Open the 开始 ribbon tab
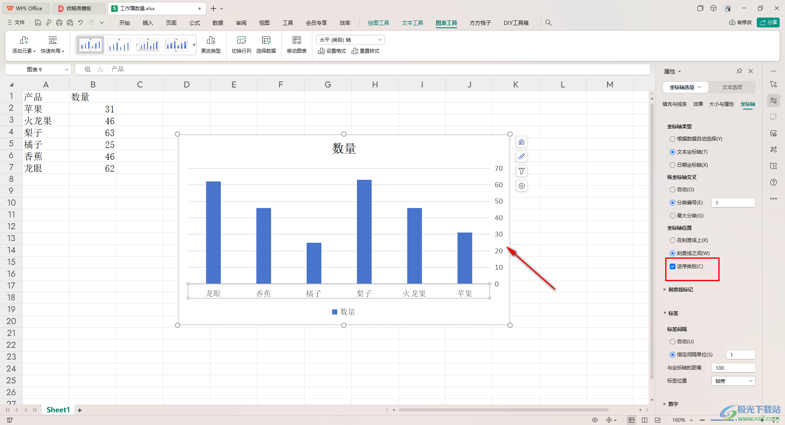The width and height of the screenshot is (785, 425). click(124, 23)
